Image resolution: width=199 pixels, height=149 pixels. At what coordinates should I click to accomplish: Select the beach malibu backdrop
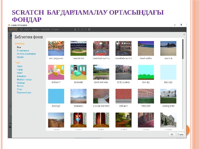(146, 48)
